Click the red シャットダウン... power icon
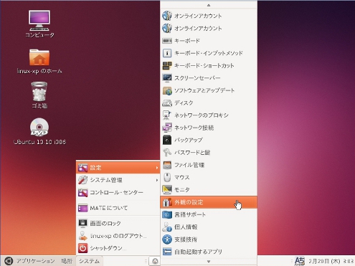 [x=82, y=248]
